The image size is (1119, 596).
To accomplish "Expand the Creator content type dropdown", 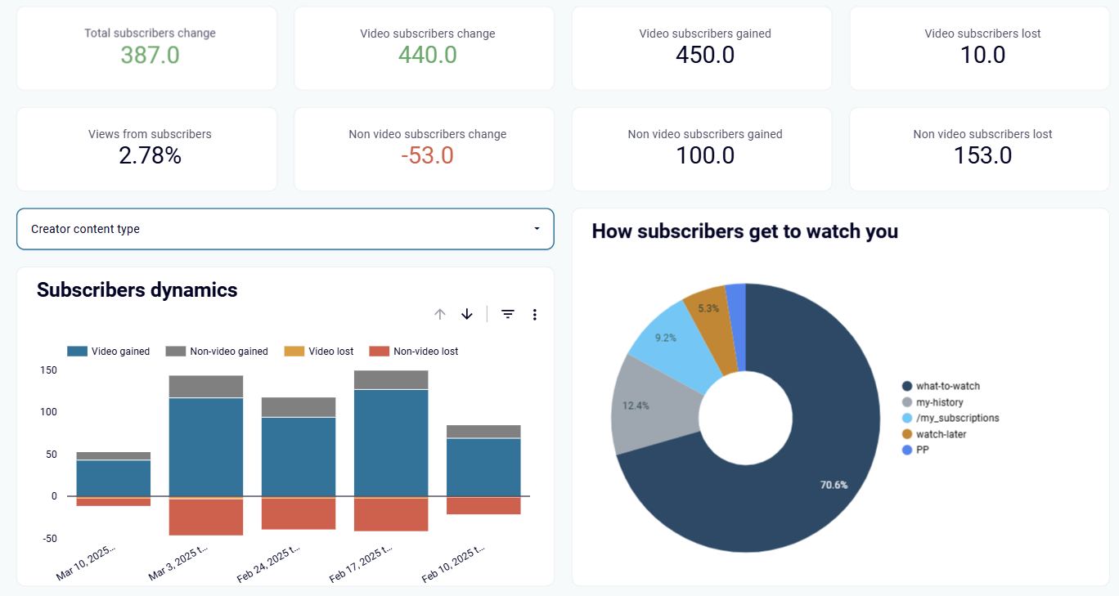I will click(x=285, y=229).
